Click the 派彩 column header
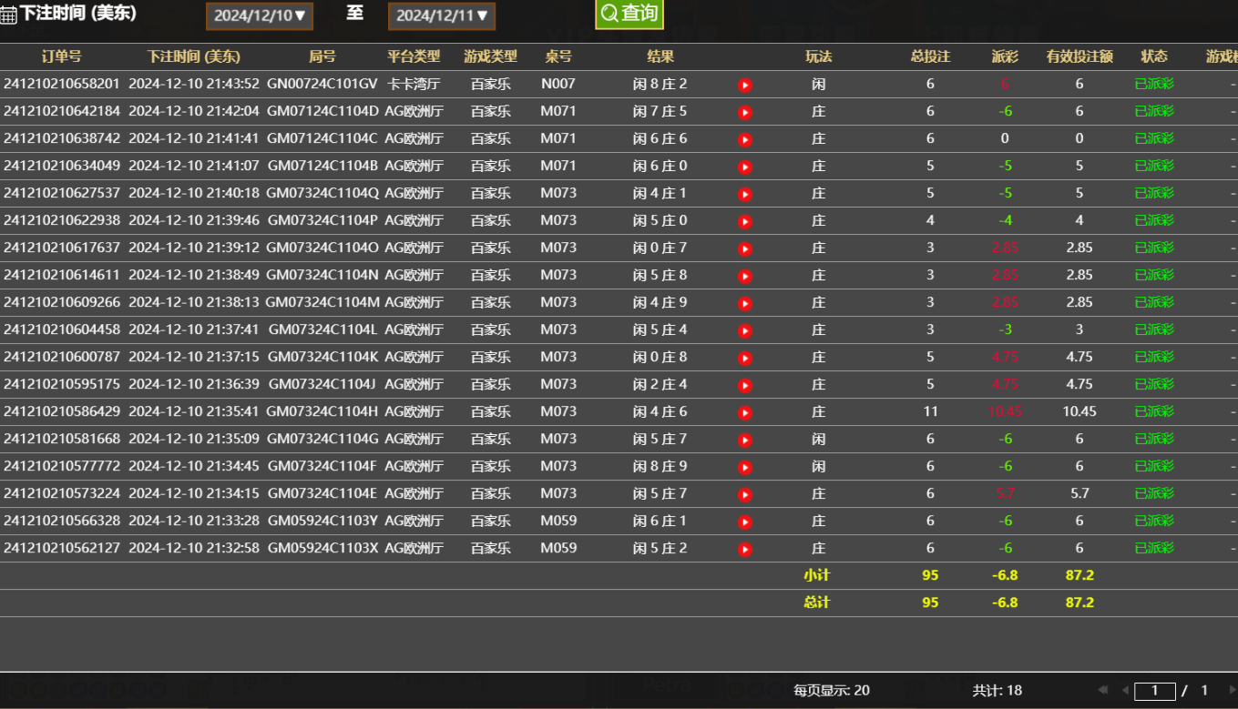Viewport: 1238px width, 709px height. pos(1005,56)
